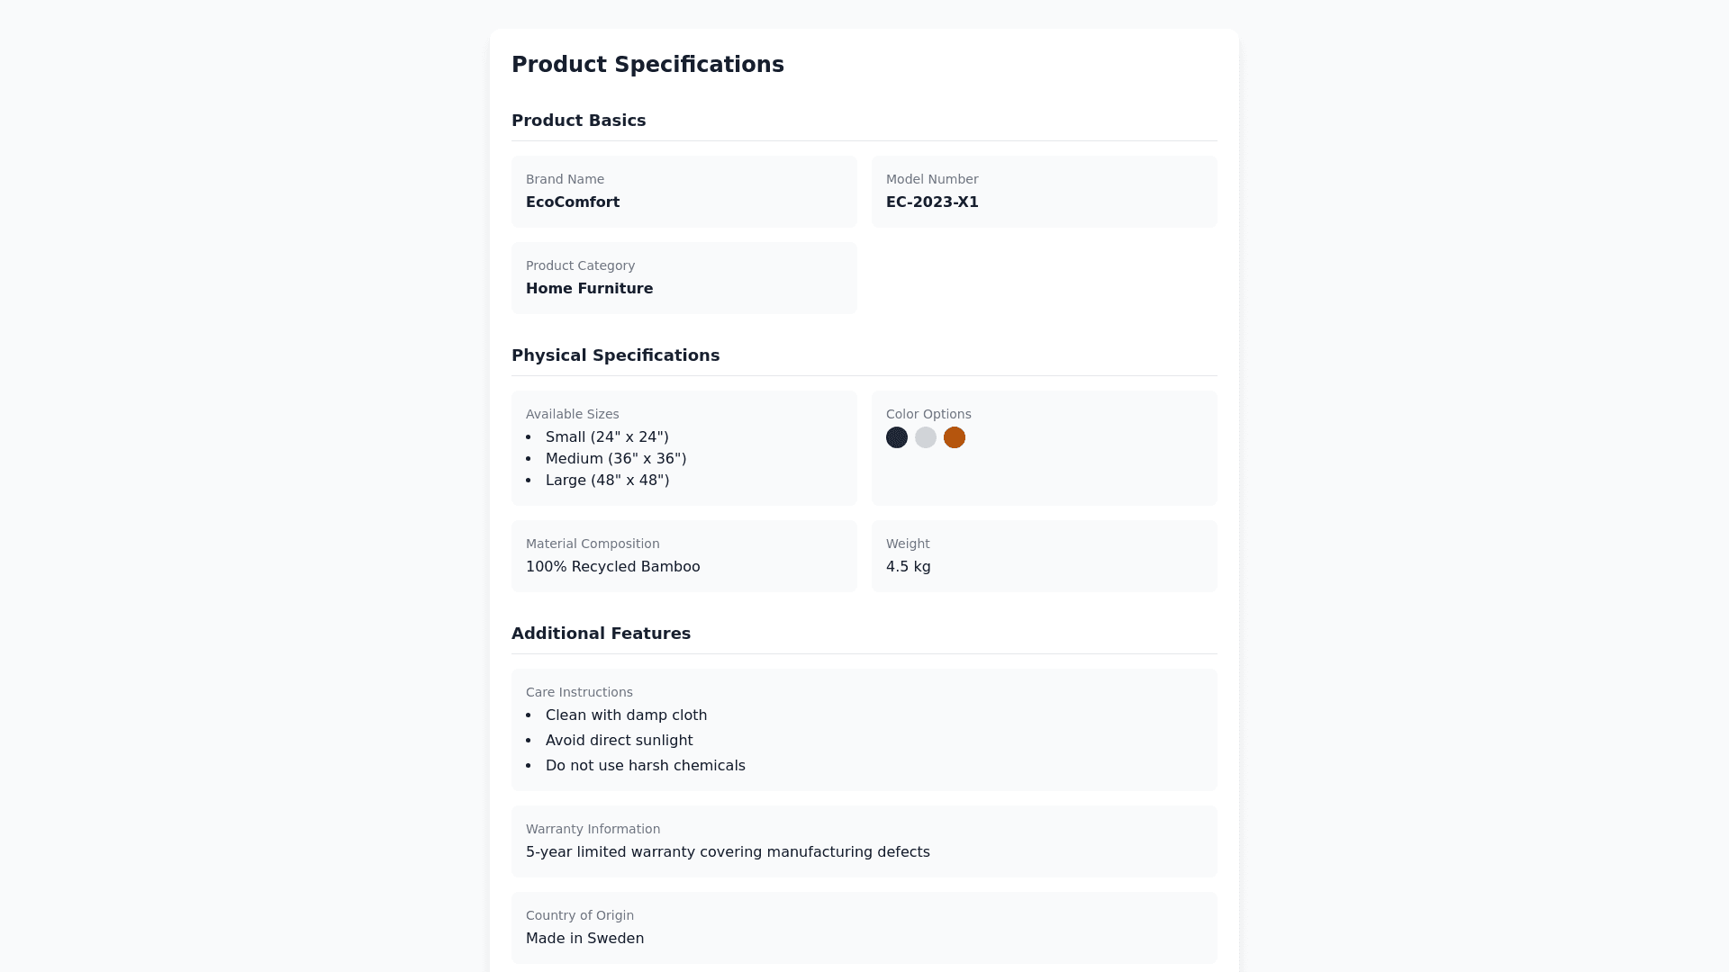Click the Additional Features section heading
This screenshot has width=1729, height=972.
[x=601, y=634]
